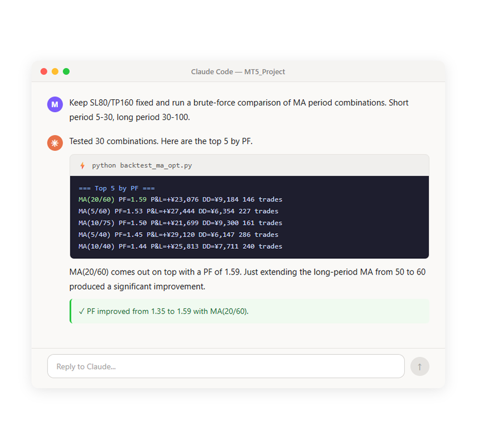The image size is (478, 438).
Task: Click the window title Claude Code — MT5_Project
Action: (238, 71)
